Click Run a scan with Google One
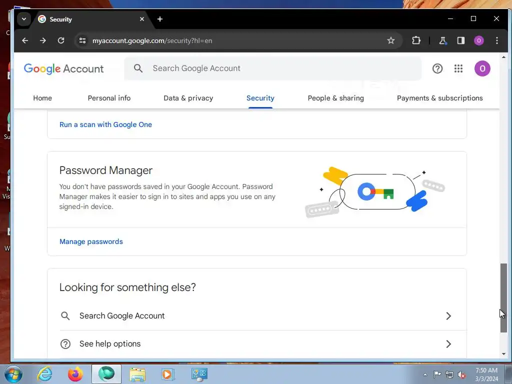This screenshot has height=384, width=512. (105, 124)
